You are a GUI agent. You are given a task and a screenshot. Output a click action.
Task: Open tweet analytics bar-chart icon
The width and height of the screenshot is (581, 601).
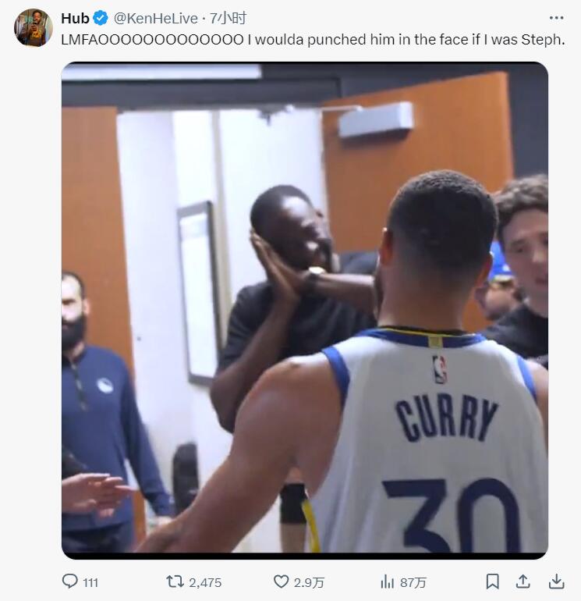pyautogui.click(x=387, y=581)
